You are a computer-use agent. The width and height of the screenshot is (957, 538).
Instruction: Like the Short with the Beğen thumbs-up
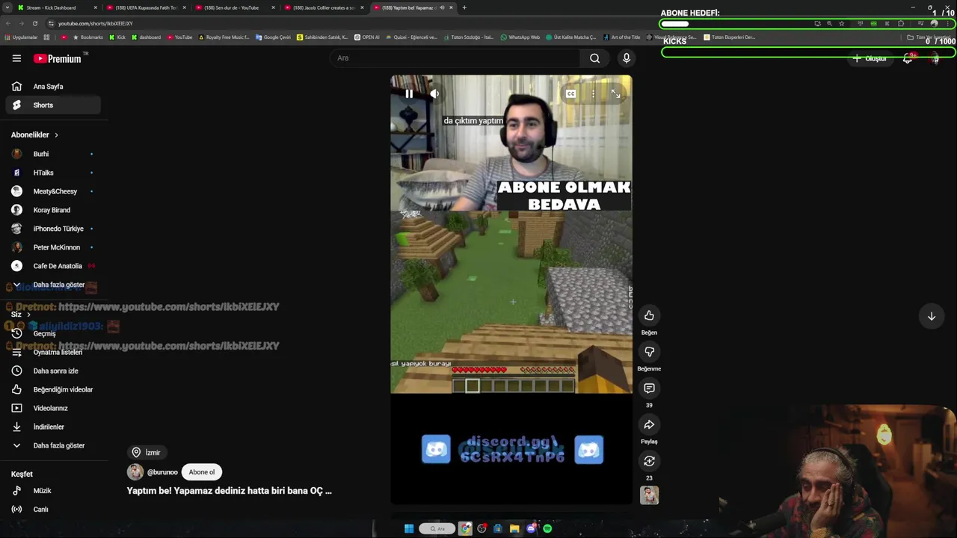pos(649,315)
